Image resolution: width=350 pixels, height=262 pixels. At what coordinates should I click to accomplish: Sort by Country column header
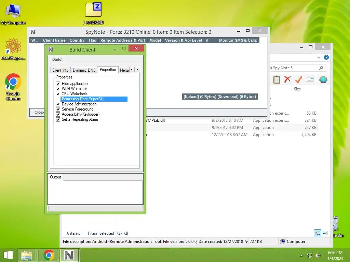click(x=77, y=40)
